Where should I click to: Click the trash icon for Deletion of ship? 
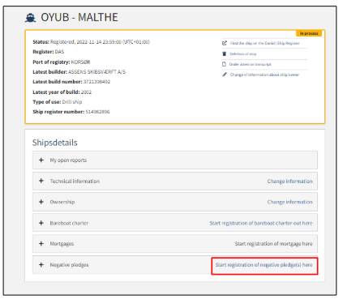pos(224,53)
